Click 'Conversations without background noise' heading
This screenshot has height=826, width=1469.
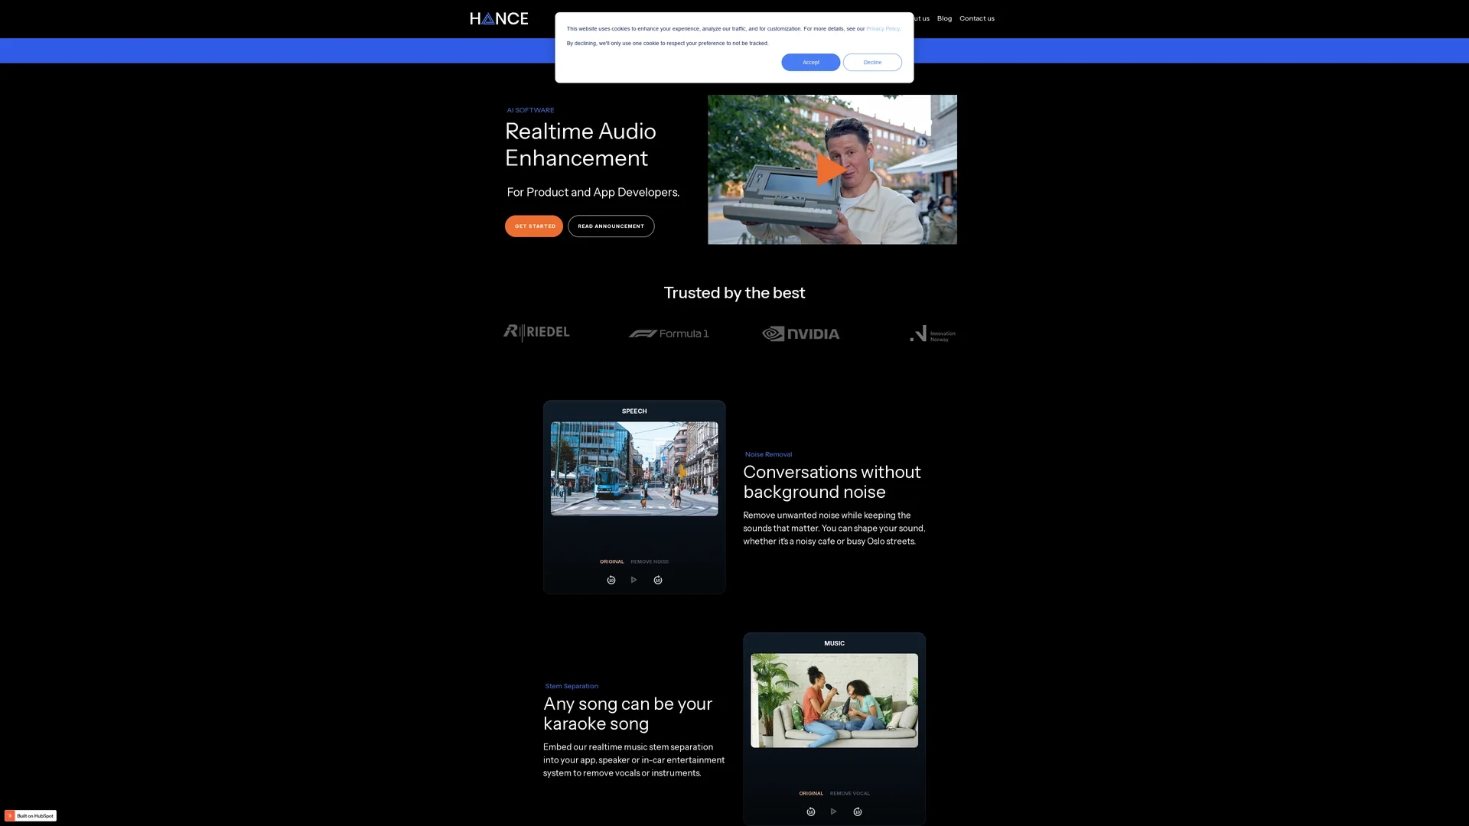[x=832, y=482]
